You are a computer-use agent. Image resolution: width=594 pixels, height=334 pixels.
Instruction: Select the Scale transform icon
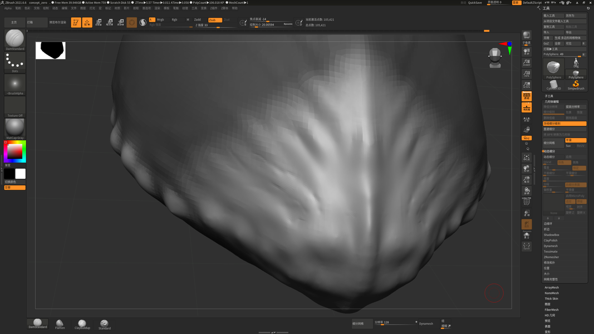click(x=110, y=22)
